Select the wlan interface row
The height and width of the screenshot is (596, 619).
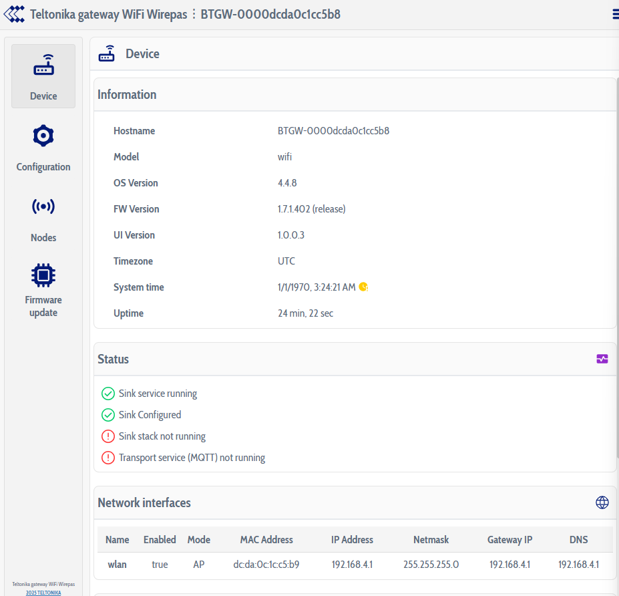tap(118, 565)
